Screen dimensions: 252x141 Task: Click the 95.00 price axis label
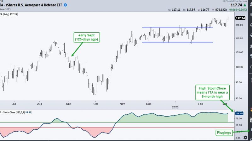click(x=239, y=82)
